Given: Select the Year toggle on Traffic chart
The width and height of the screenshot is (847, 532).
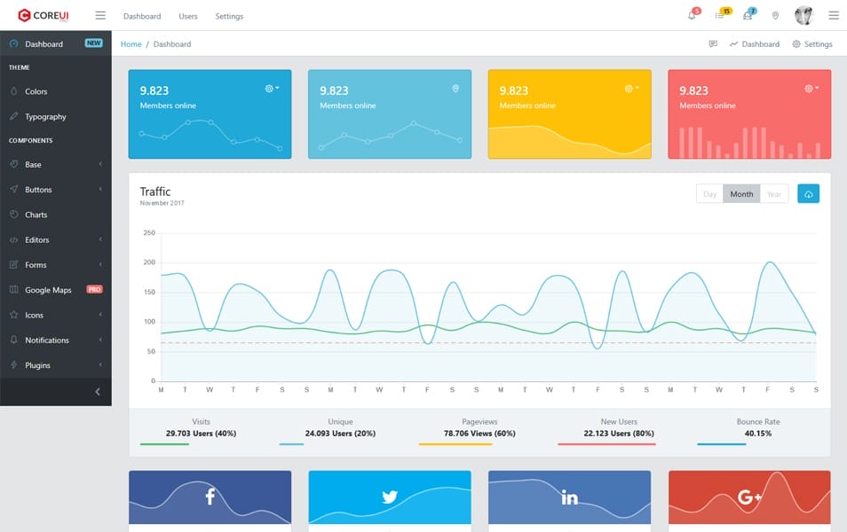Looking at the screenshot, I should [x=772, y=193].
